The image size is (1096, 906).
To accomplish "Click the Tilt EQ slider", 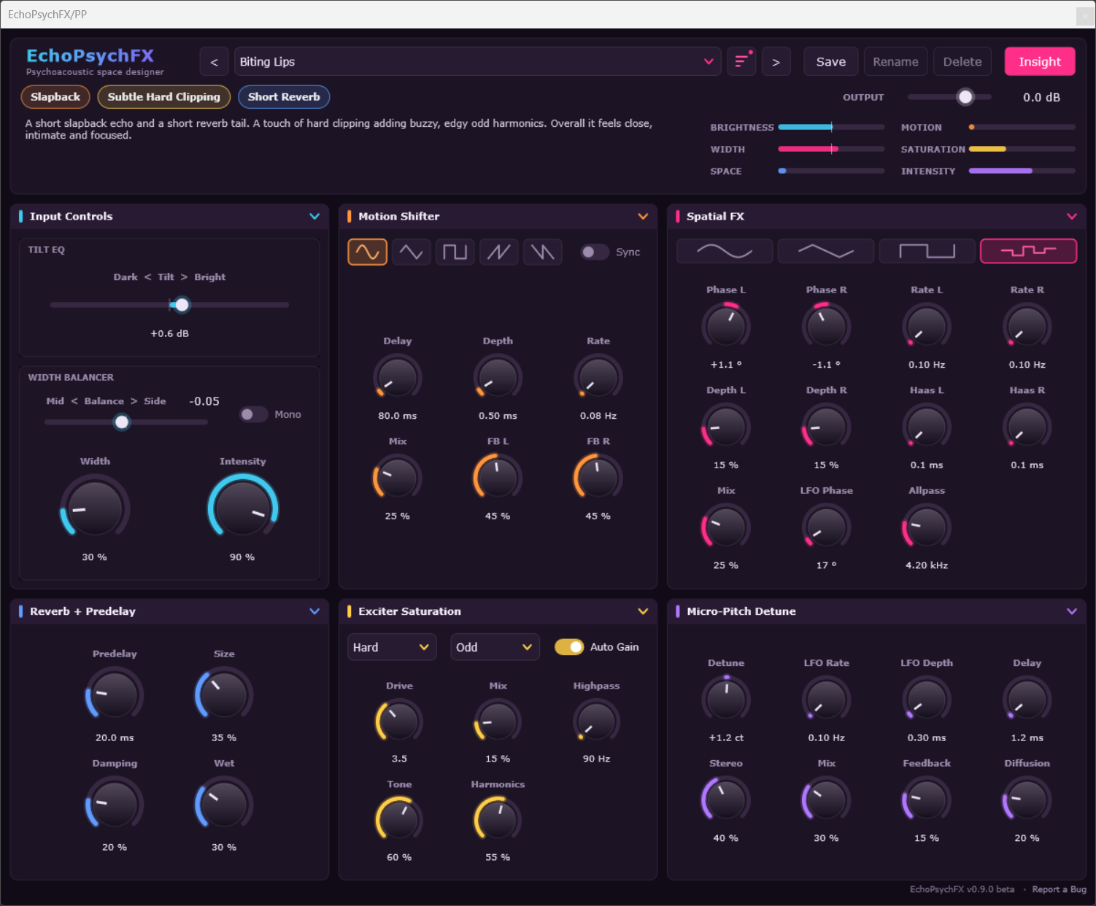I will click(169, 305).
